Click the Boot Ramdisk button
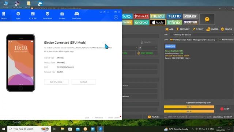The image size is (234, 132). (x=147, y=53)
